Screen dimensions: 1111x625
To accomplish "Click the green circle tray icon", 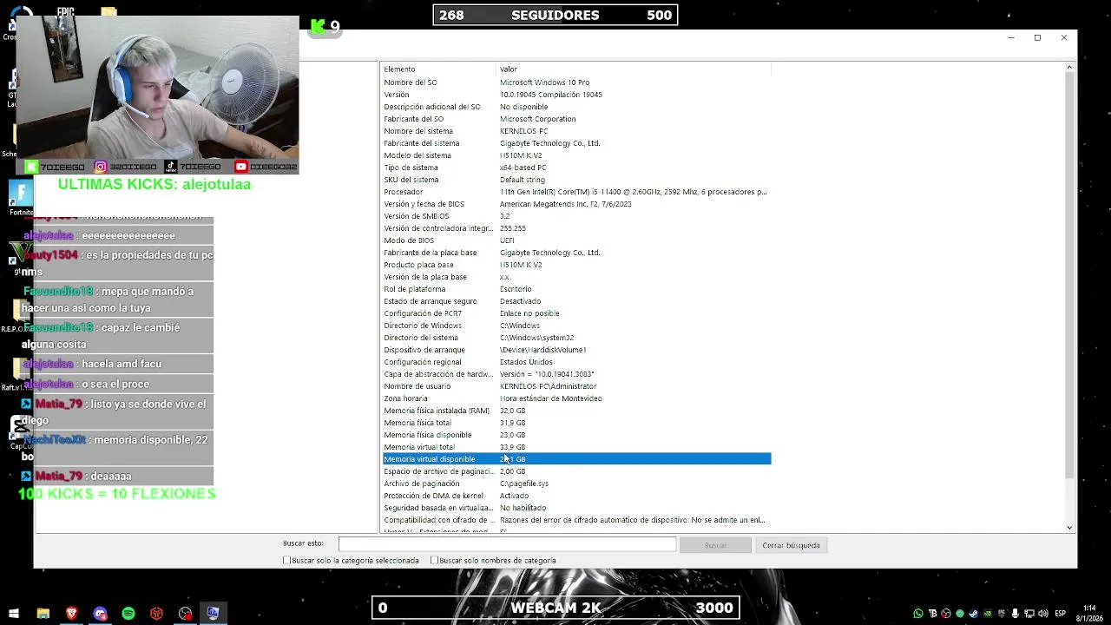I will (960, 614).
